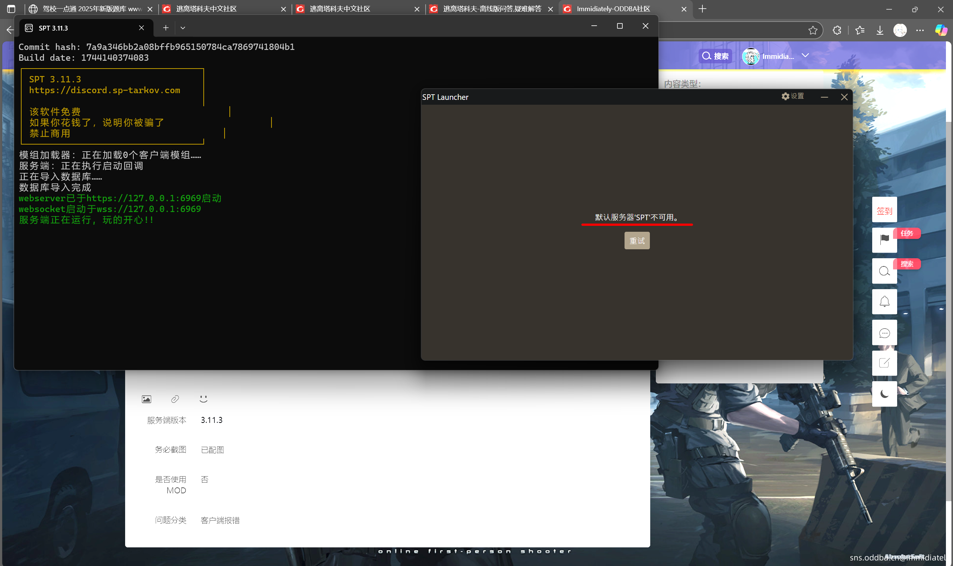Click 问题分类 value 客户端报错

pos(220,520)
